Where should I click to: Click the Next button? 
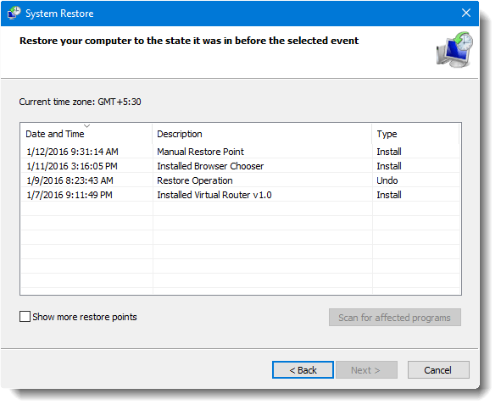coord(366,370)
